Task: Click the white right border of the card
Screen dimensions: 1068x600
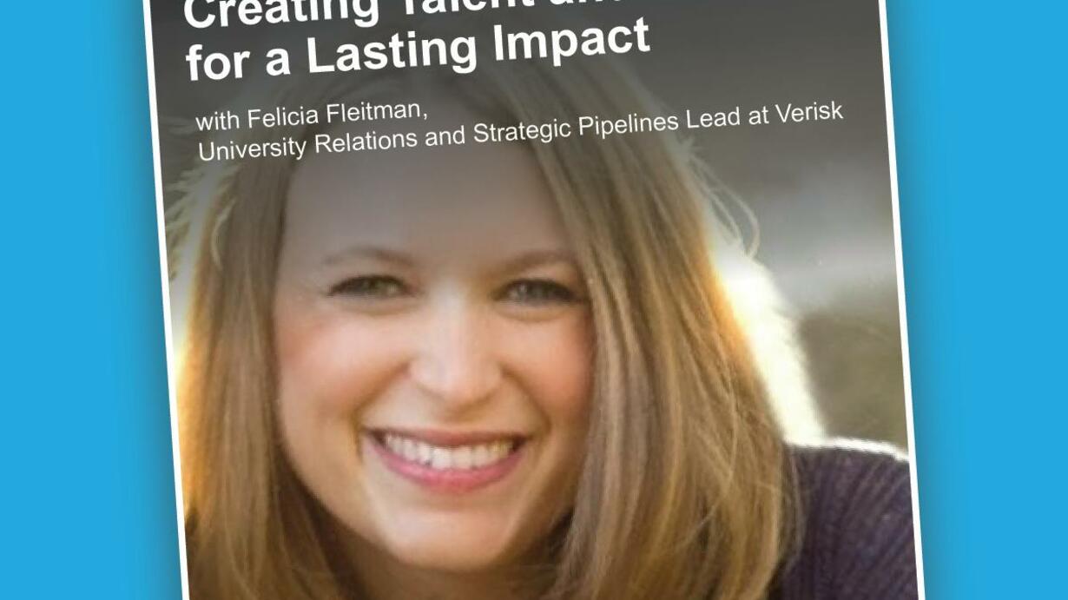Action: (902, 304)
